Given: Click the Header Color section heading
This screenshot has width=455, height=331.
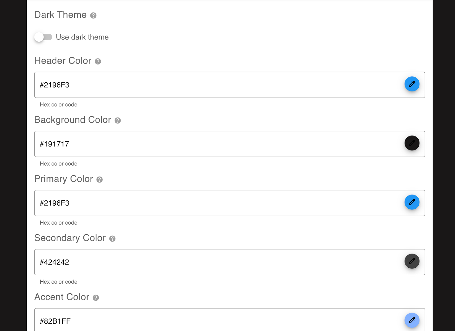Looking at the screenshot, I should pyautogui.click(x=63, y=61).
